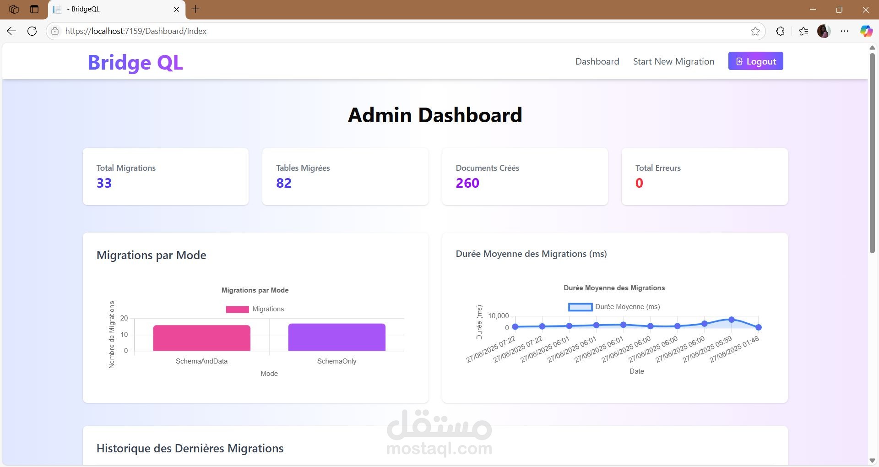This screenshot has height=467, width=879.
Task: Click the Total Erreurs value 0
Action: (639, 183)
